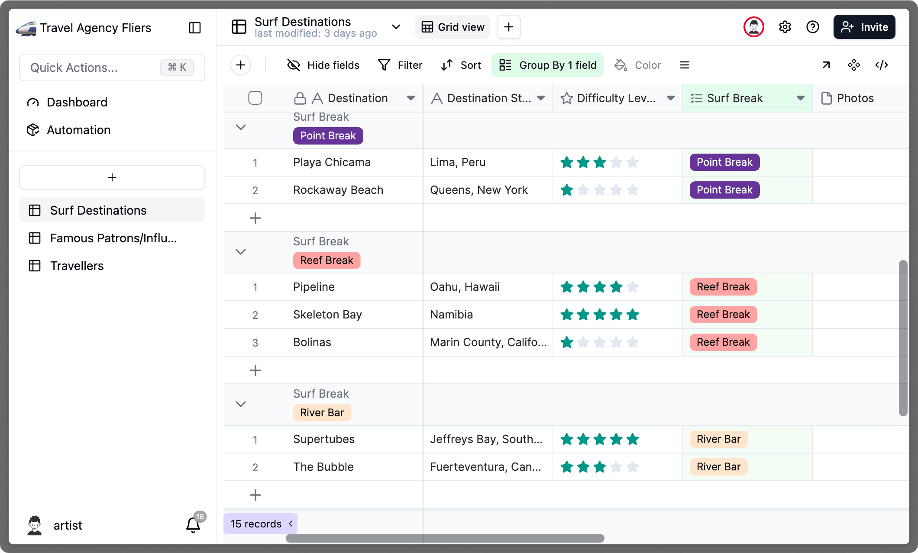Add row to Point Break group
Image resolution: width=918 pixels, height=553 pixels.
click(255, 218)
